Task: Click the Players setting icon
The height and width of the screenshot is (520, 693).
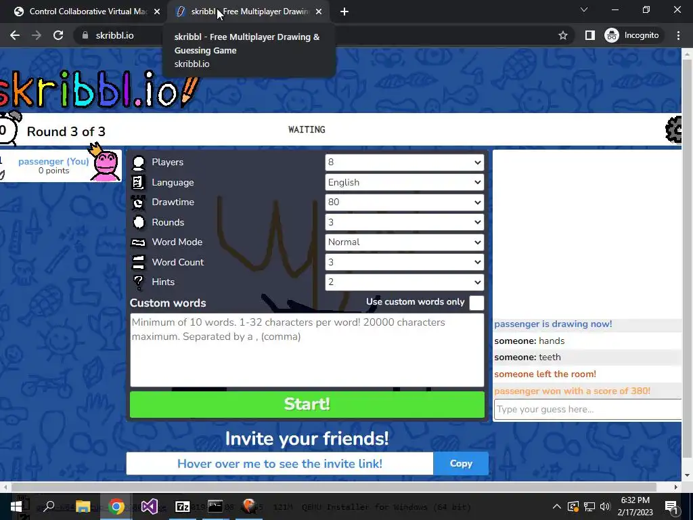Action: pos(138,162)
